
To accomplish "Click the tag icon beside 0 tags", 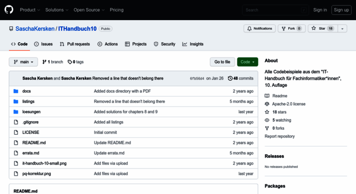I will [x=70, y=62].
